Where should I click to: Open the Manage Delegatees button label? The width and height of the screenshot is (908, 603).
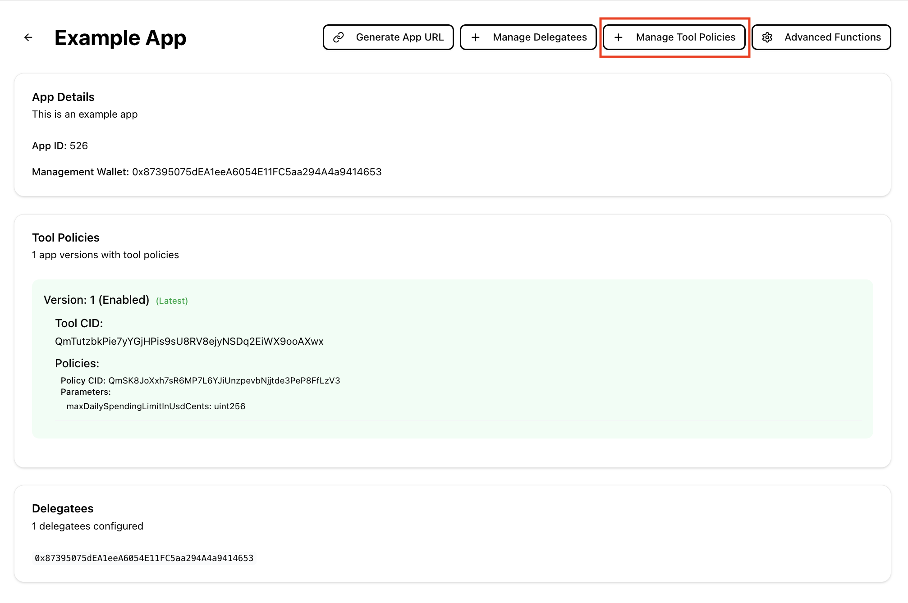540,37
